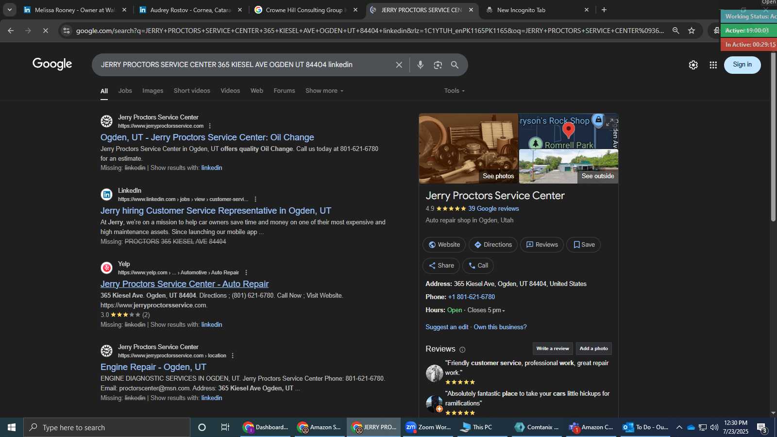Viewport: 777px width, 437px height.
Task: Open Windows Start menu
Action: (x=12, y=427)
